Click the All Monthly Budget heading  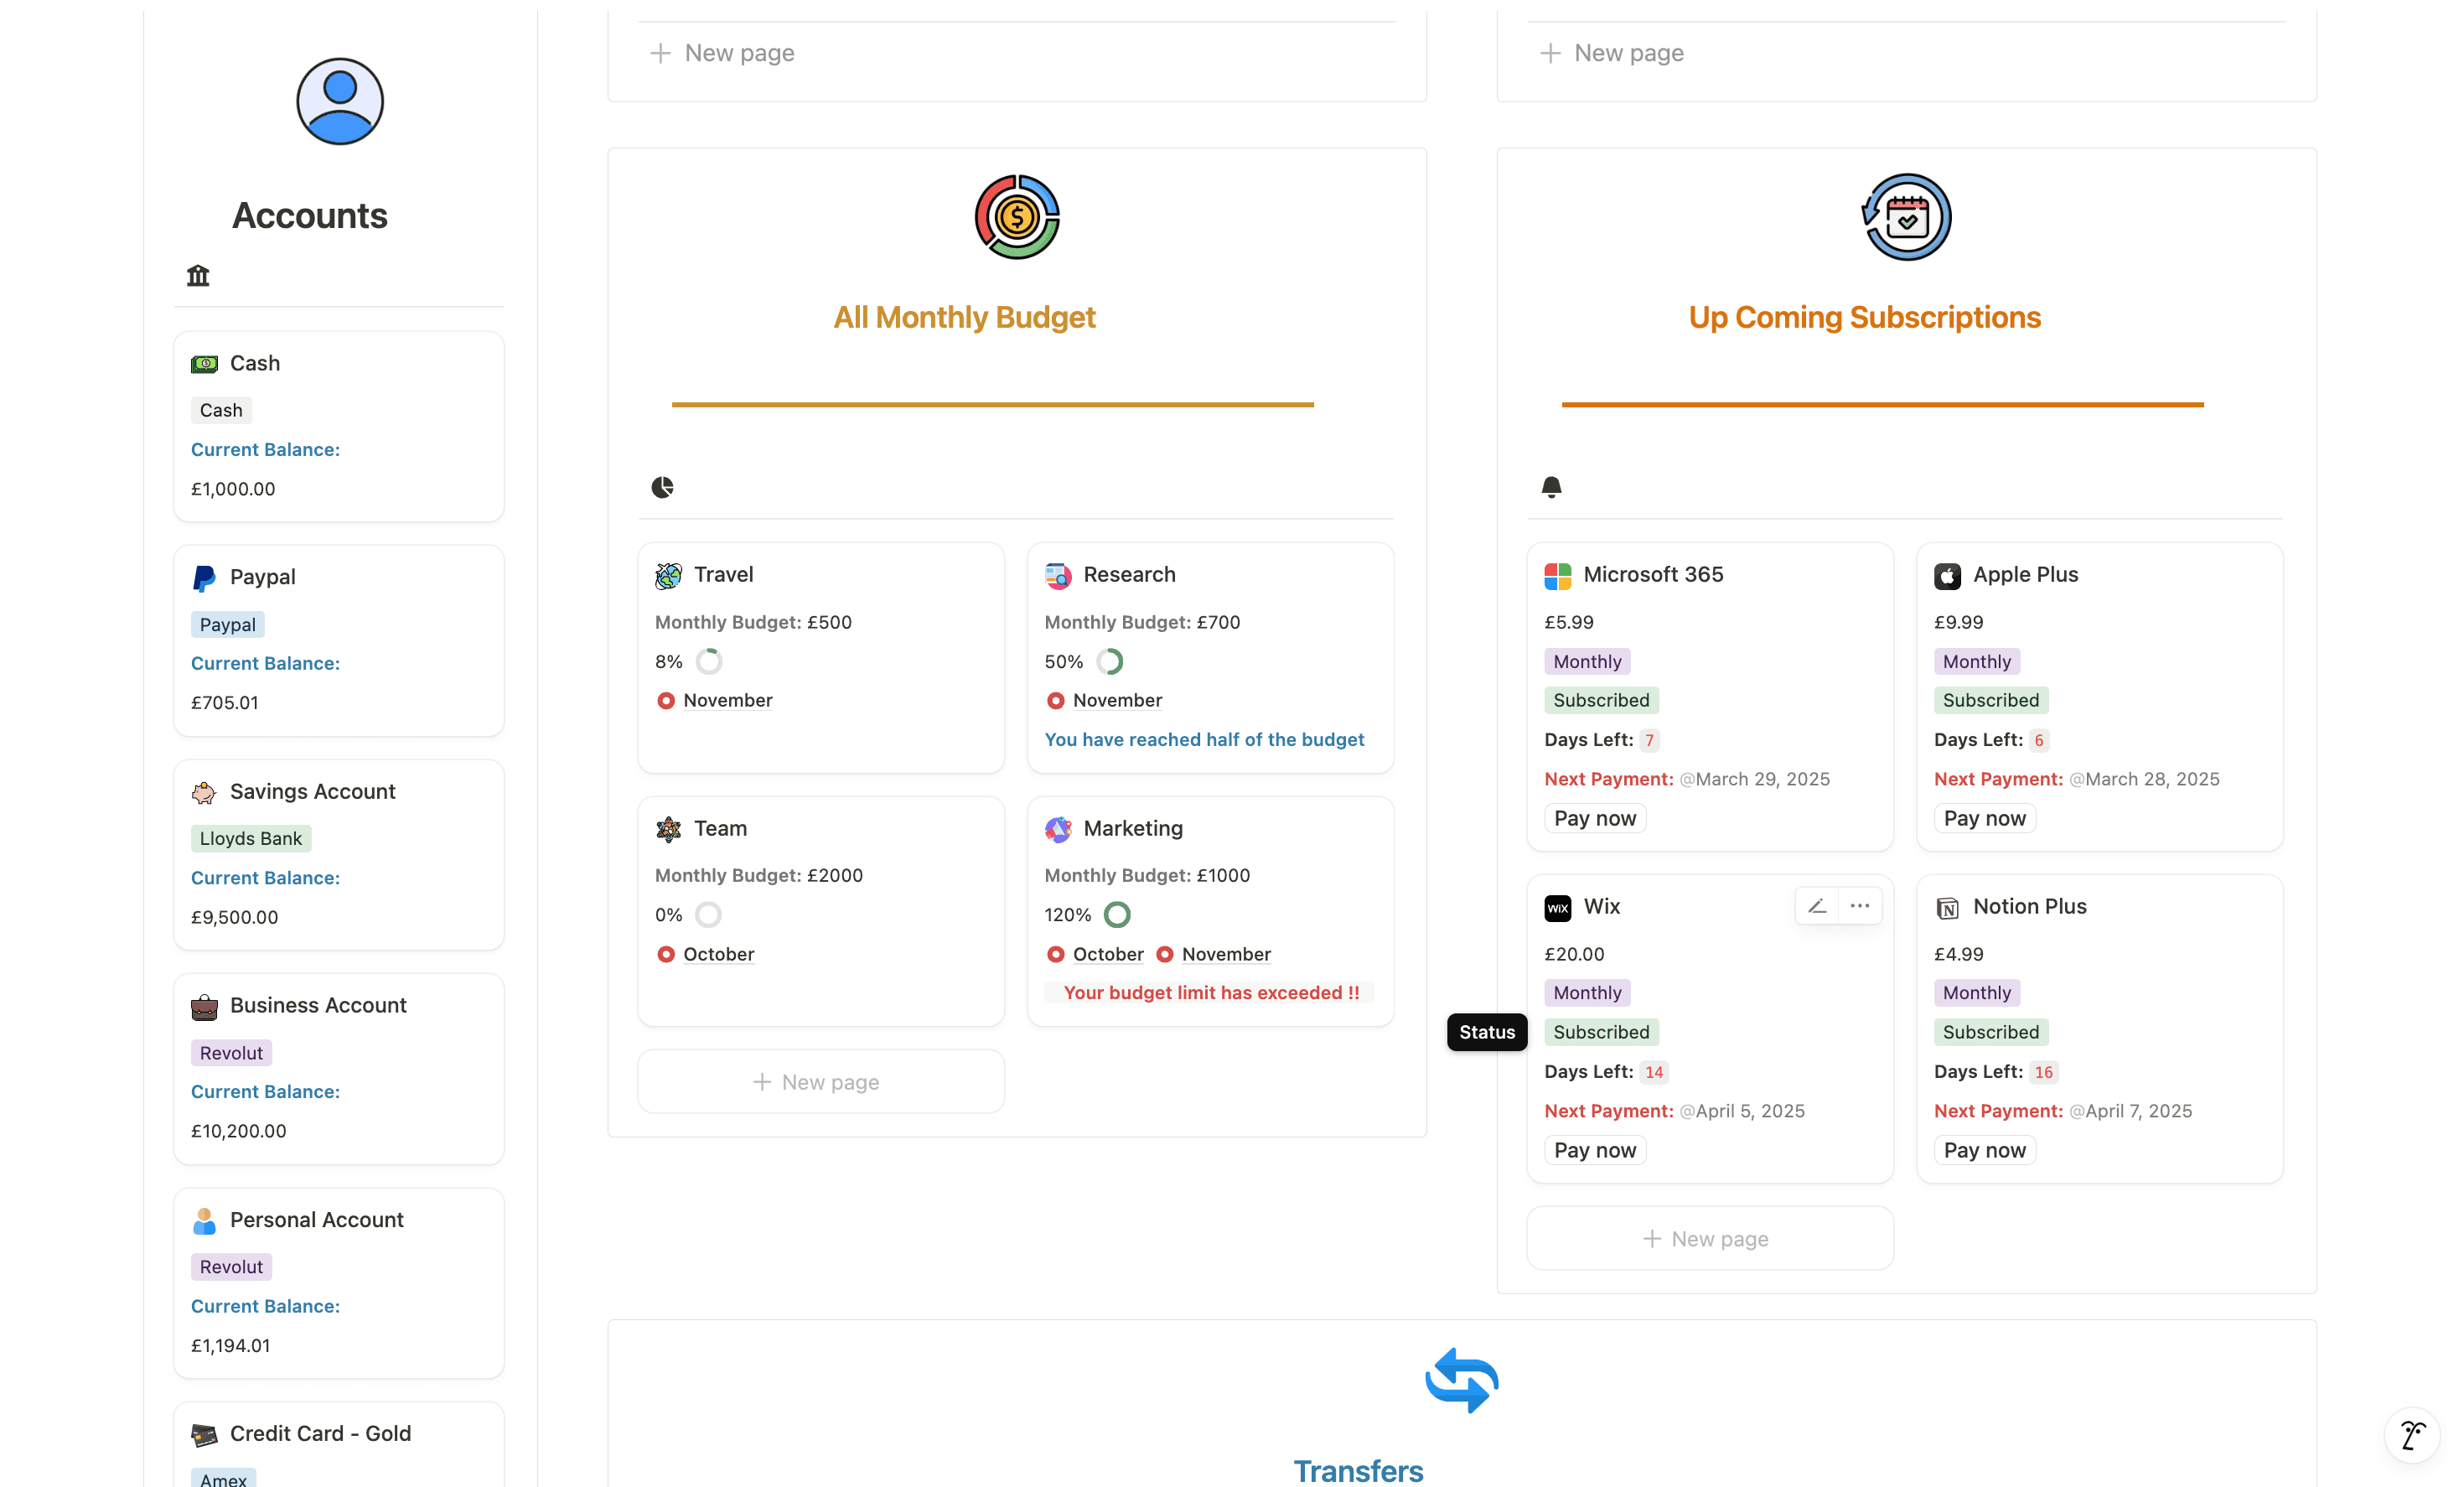click(x=964, y=317)
